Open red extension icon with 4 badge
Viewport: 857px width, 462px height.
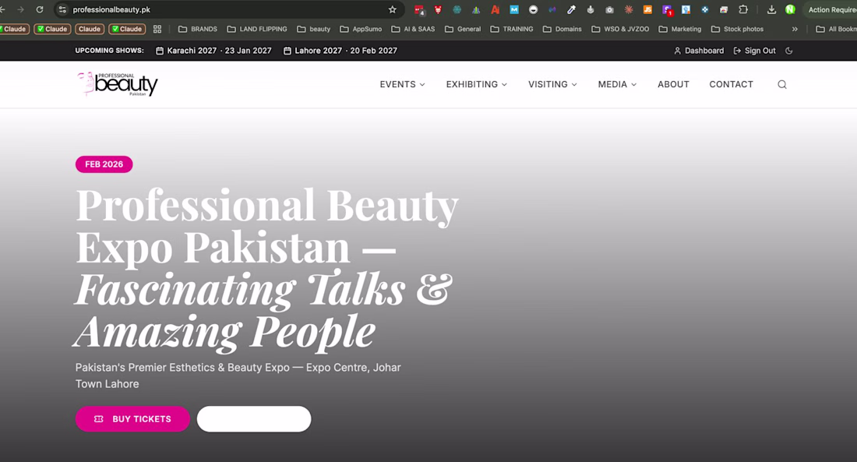(x=419, y=10)
